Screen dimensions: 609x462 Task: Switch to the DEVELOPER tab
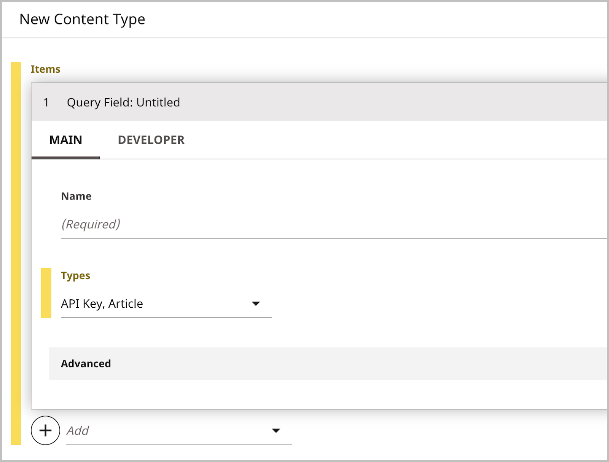point(151,140)
